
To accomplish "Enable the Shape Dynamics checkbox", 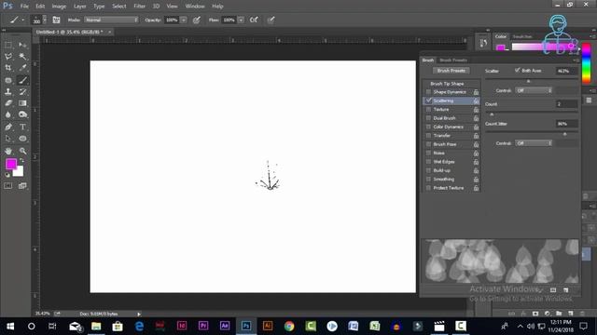I will (x=428, y=92).
